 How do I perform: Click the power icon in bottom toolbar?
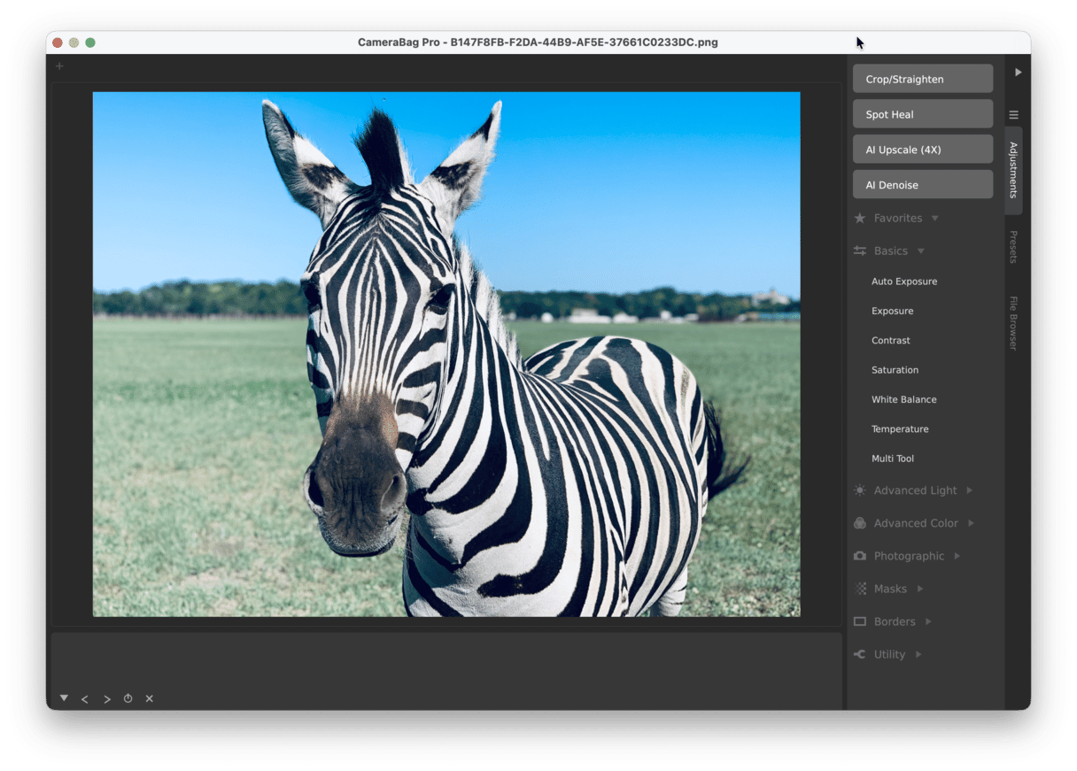128,698
